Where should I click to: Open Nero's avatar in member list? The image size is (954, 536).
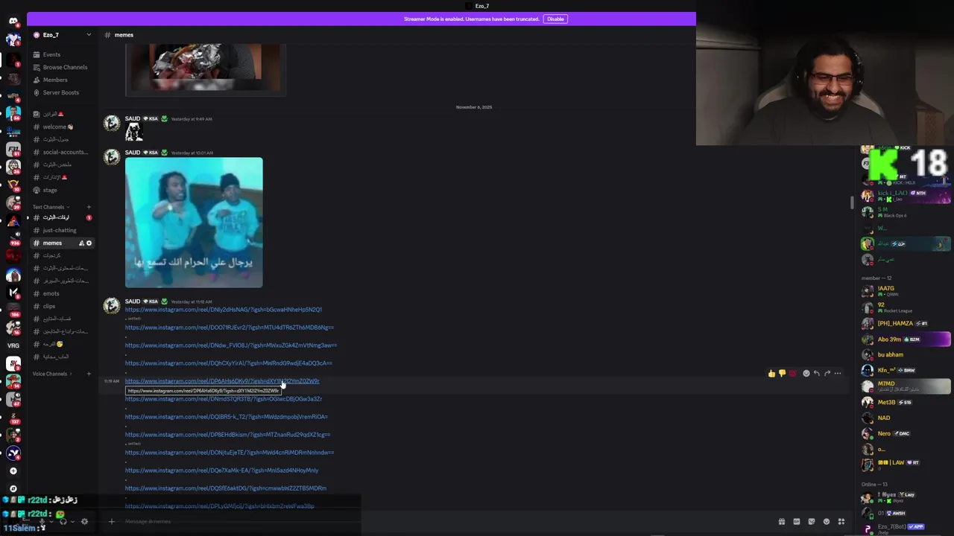[868, 433]
